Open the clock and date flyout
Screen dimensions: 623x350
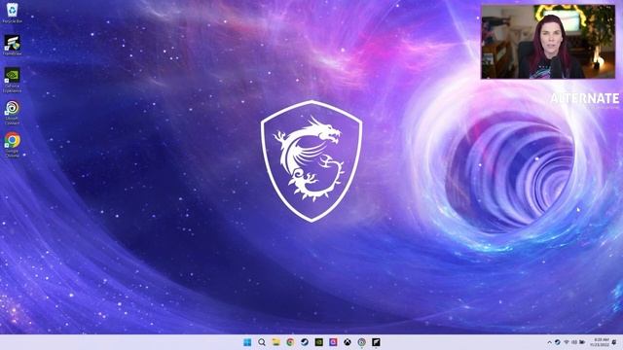600,342
